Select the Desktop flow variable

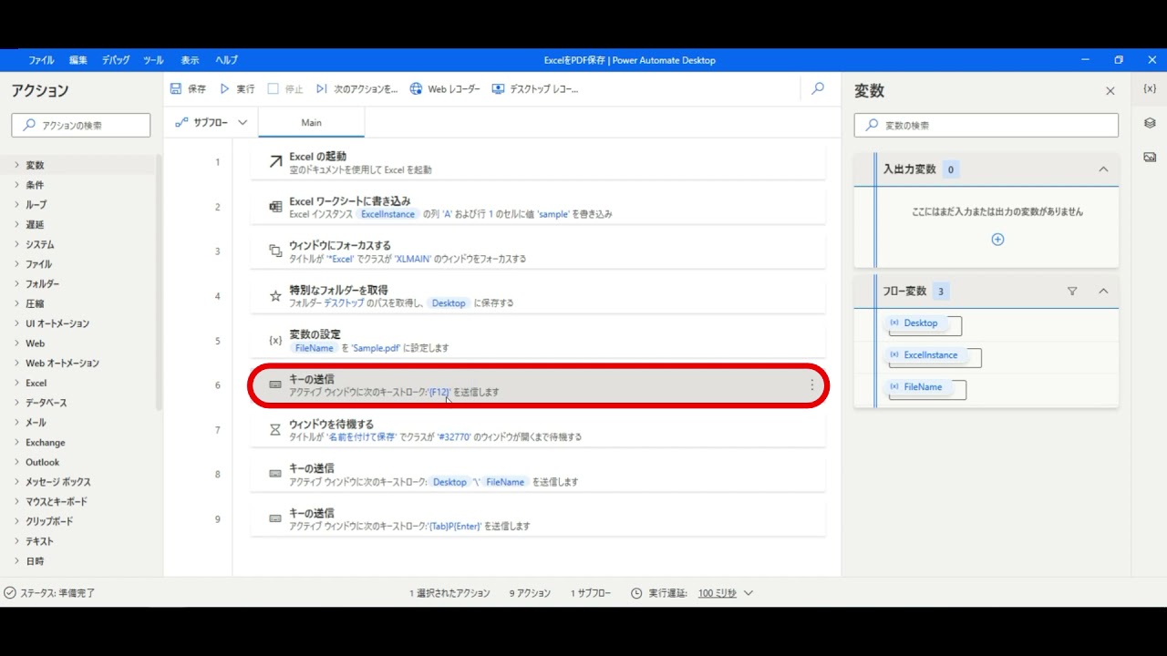(920, 323)
